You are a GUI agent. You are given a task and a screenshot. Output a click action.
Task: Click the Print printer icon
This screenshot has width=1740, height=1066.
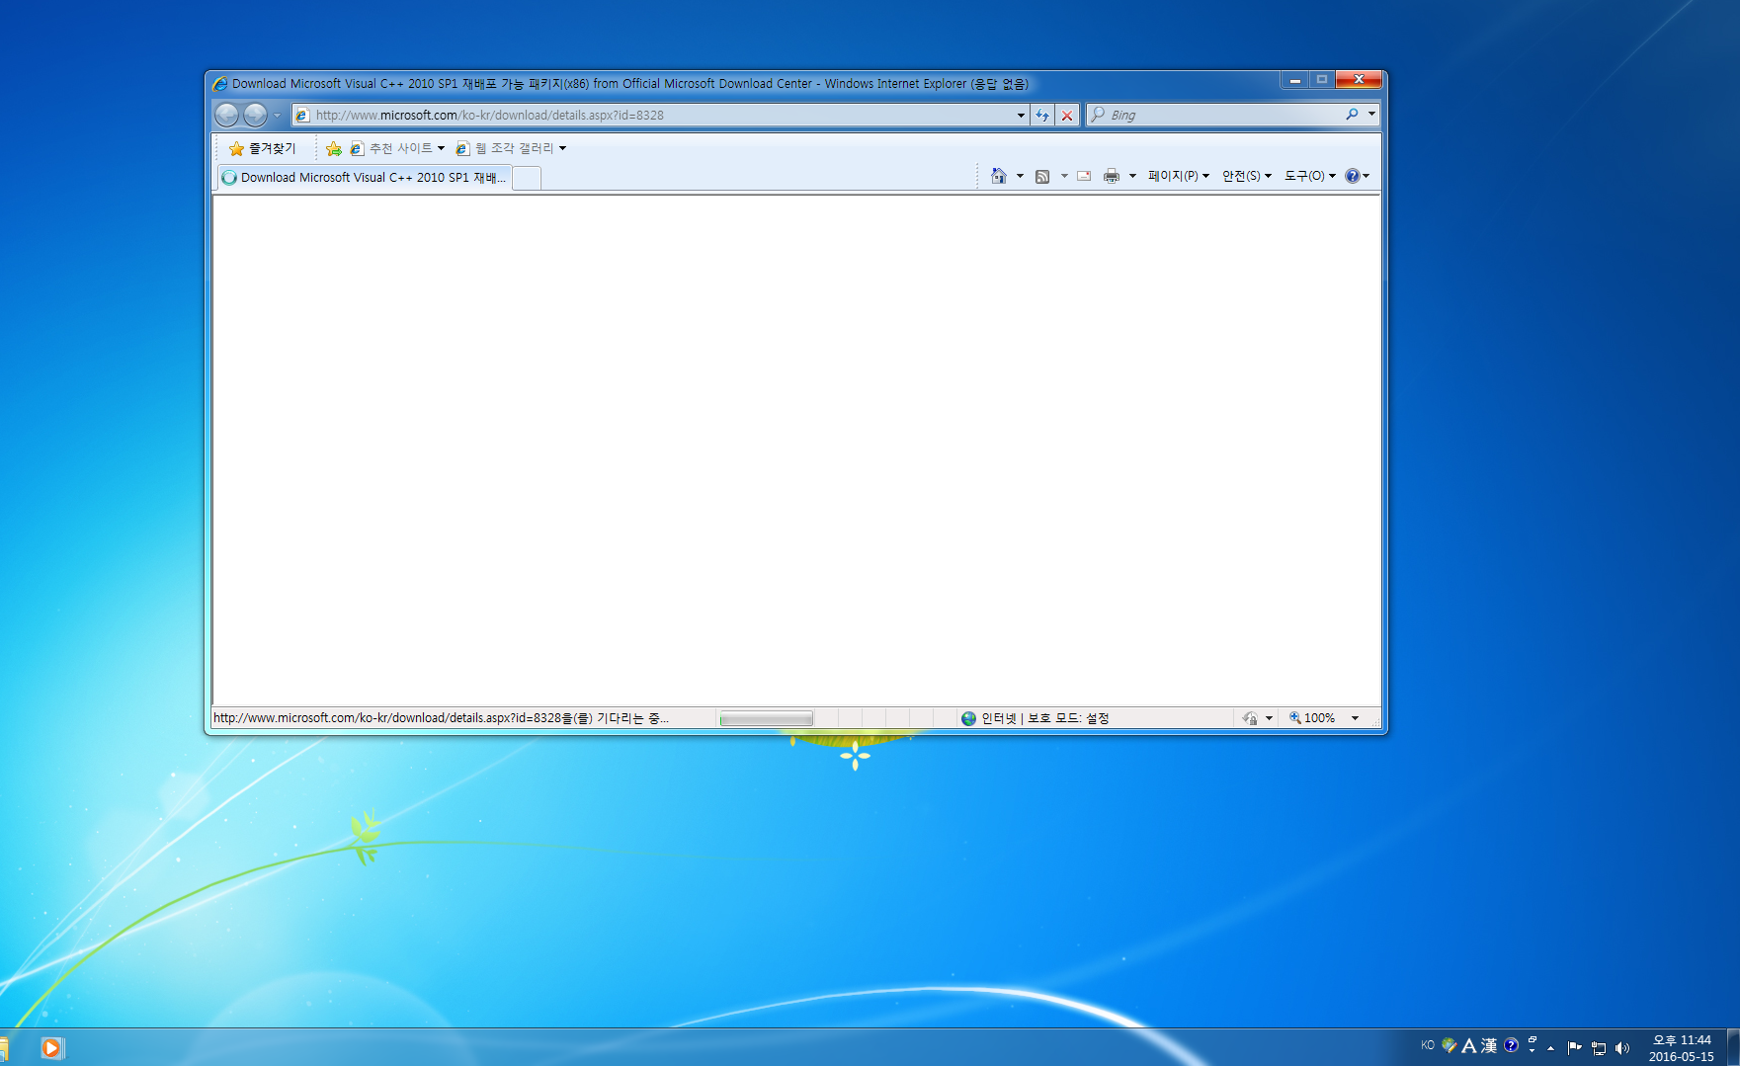(1112, 176)
